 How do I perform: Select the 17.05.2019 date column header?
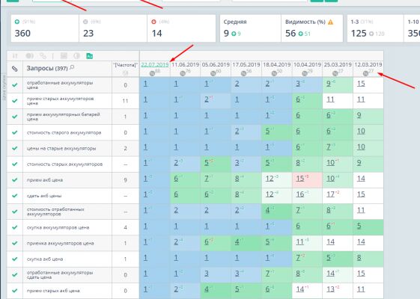tap(246, 65)
